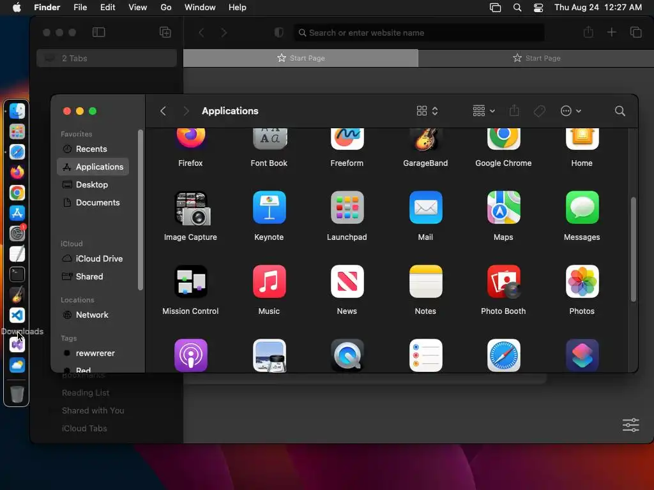Open Photo Booth from Applications
The width and height of the screenshot is (654, 490).
tap(503, 281)
